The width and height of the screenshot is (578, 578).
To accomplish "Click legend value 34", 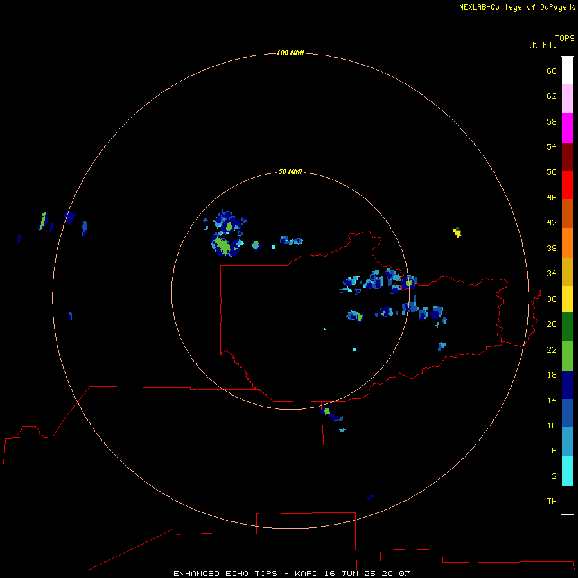I will [552, 274].
